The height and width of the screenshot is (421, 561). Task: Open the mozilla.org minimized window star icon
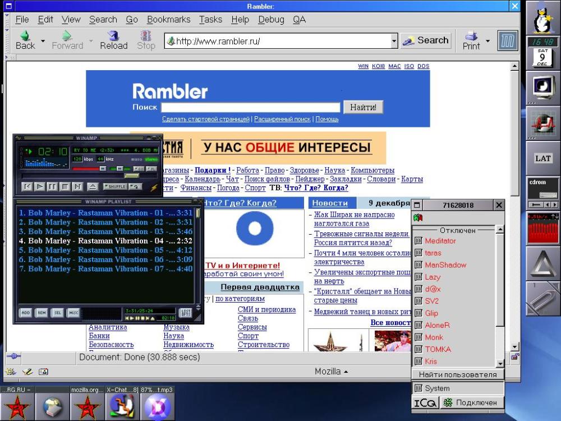pos(87,407)
